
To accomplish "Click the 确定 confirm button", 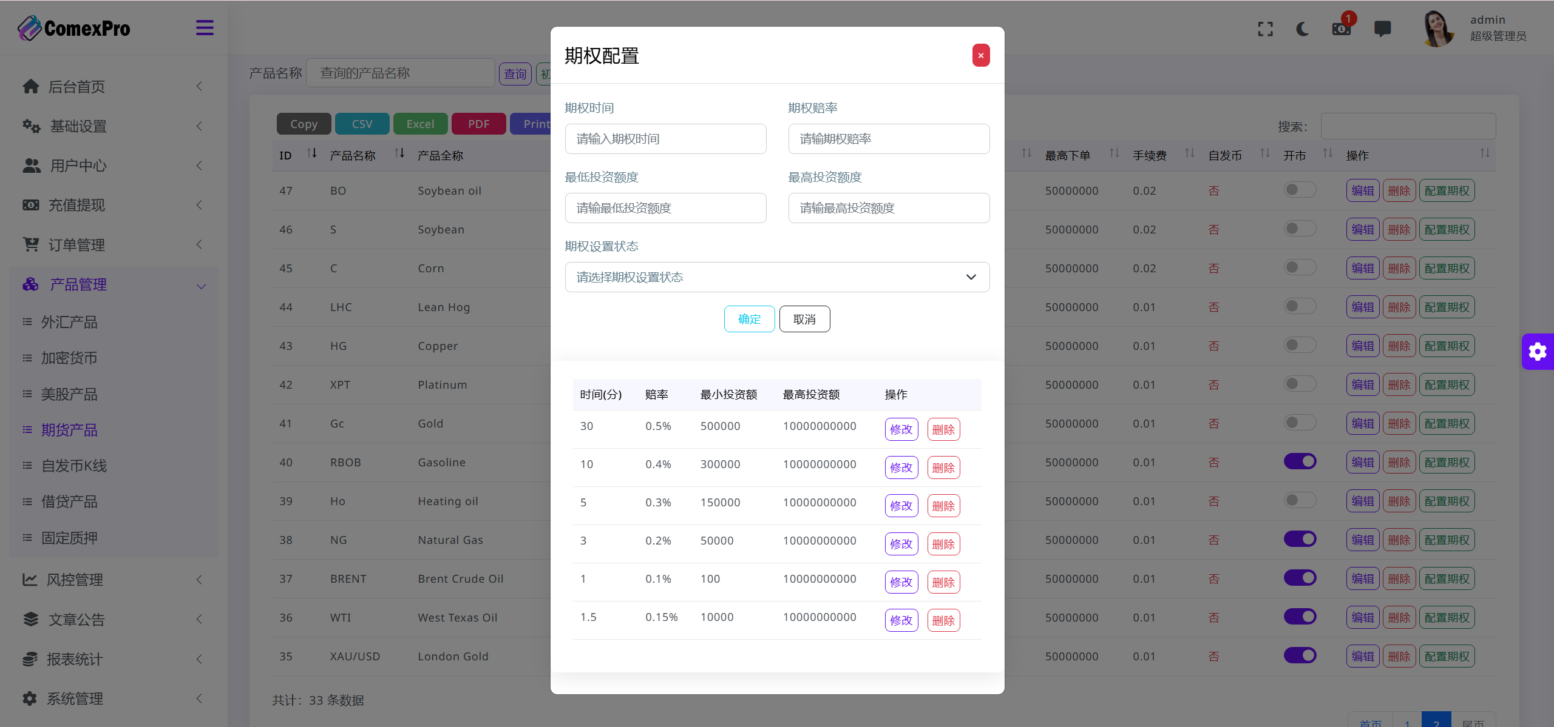I will 749,319.
